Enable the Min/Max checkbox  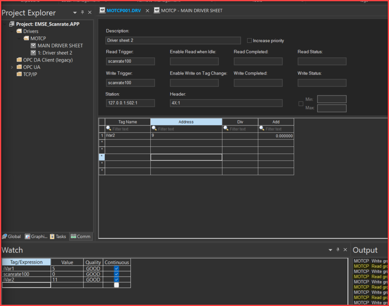pos(301,104)
